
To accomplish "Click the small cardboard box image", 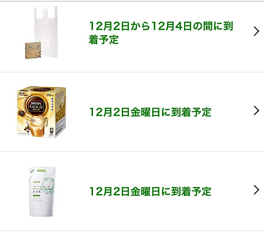I will (33, 50).
